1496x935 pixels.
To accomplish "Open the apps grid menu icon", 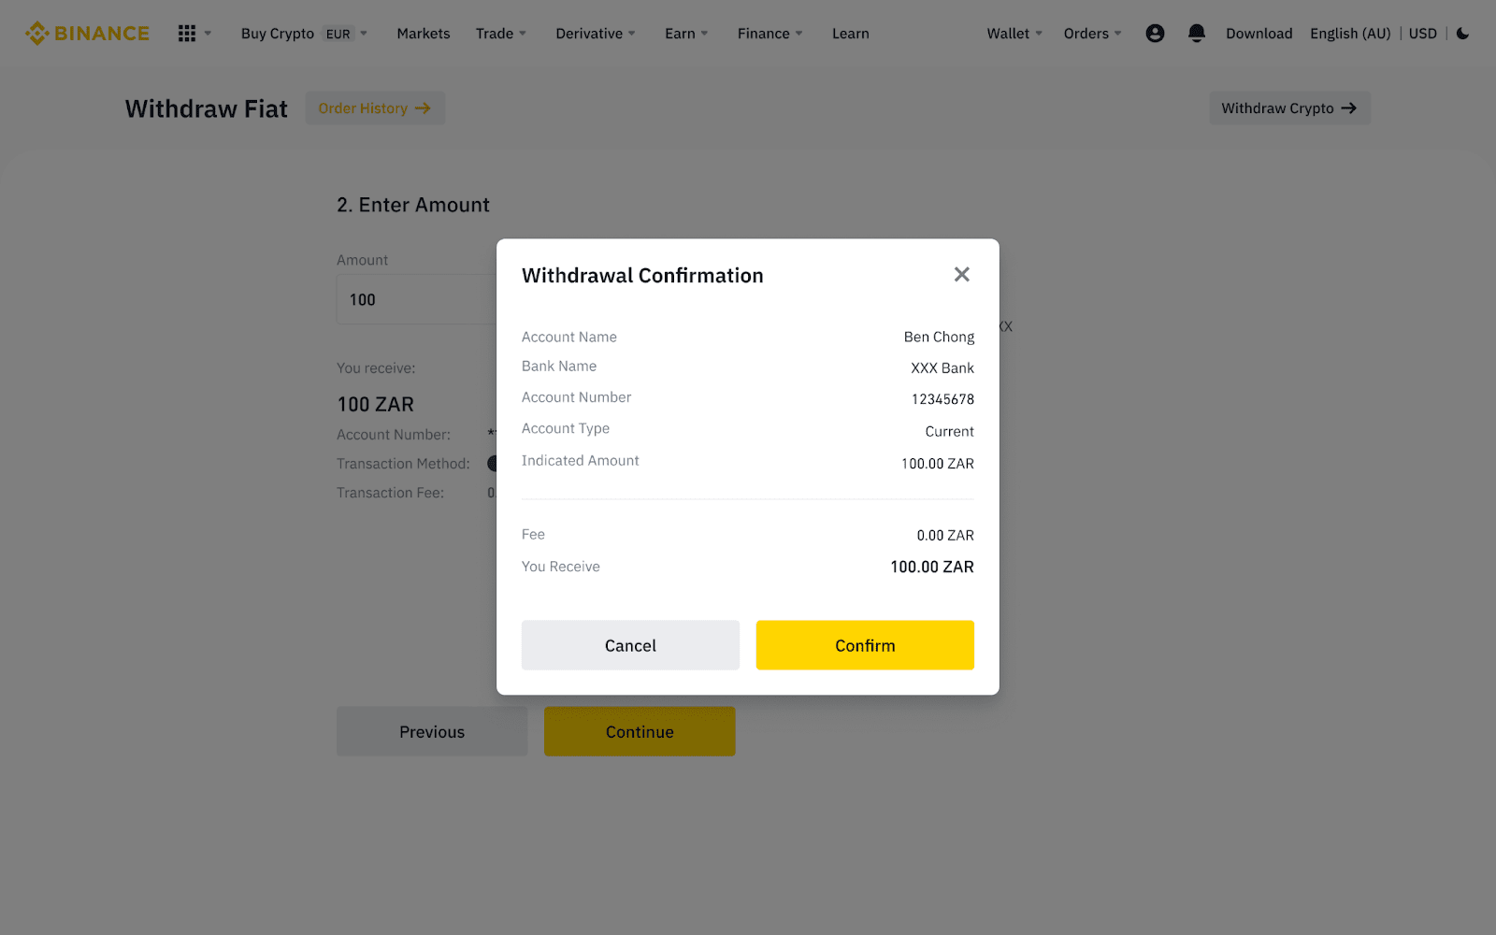I will [187, 34].
